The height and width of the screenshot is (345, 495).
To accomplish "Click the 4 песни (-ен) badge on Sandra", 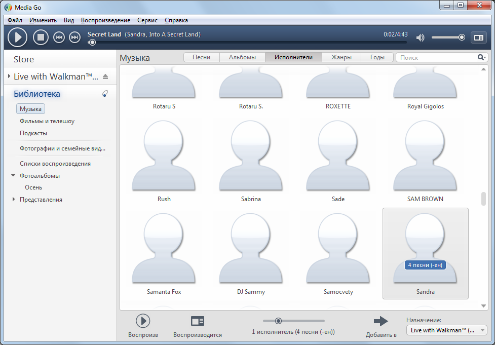I will [425, 265].
